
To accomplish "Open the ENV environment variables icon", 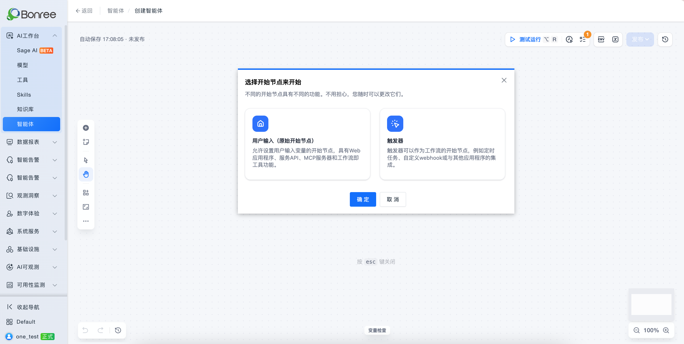I will click(601, 39).
